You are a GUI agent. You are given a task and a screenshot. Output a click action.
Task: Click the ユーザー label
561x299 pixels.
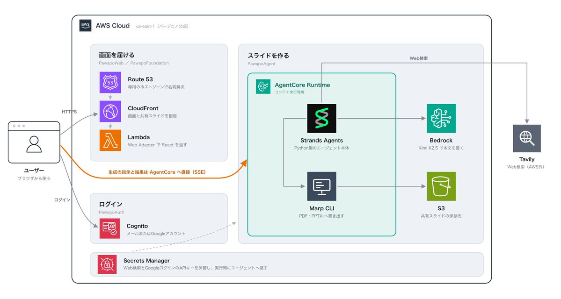[x=34, y=171]
